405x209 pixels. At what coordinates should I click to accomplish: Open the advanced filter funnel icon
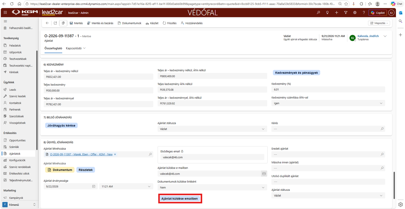[x=346, y=12]
